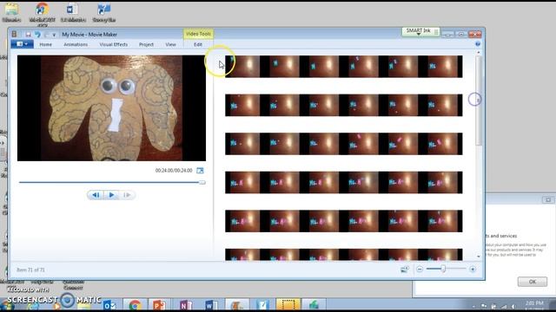Open the Customize Quick Access Toolbar arrow
The height and width of the screenshot is (312, 556).
click(x=54, y=35)
